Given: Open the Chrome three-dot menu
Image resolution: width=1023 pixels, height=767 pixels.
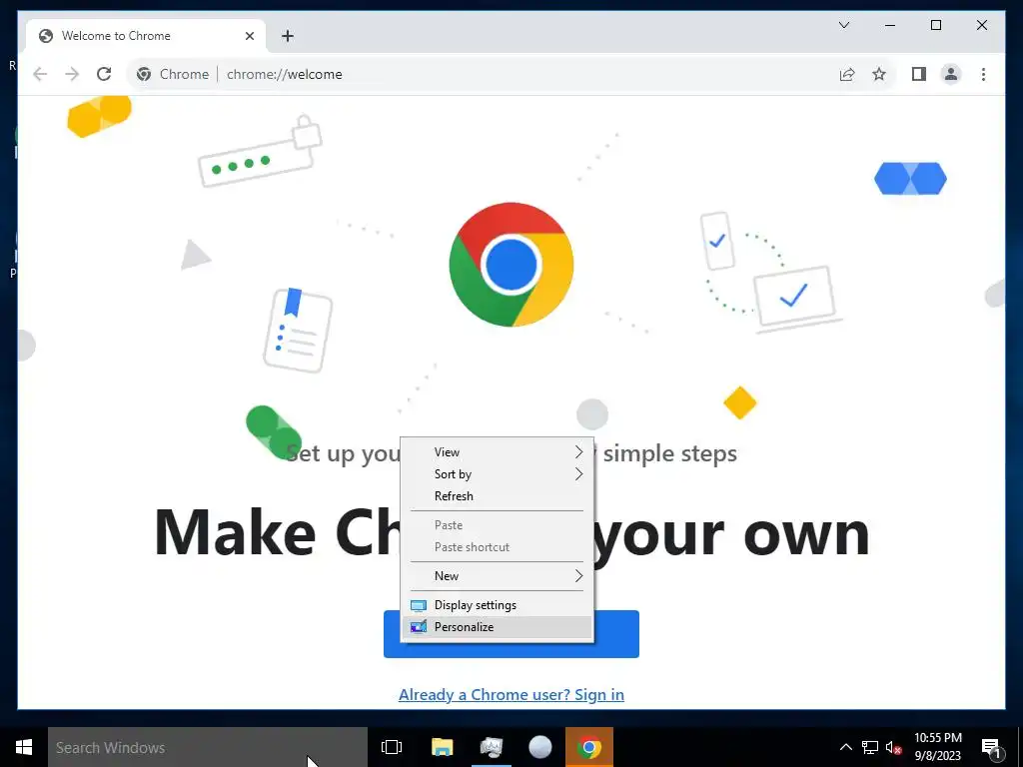Looking at the screenshot, I should 983,74.
